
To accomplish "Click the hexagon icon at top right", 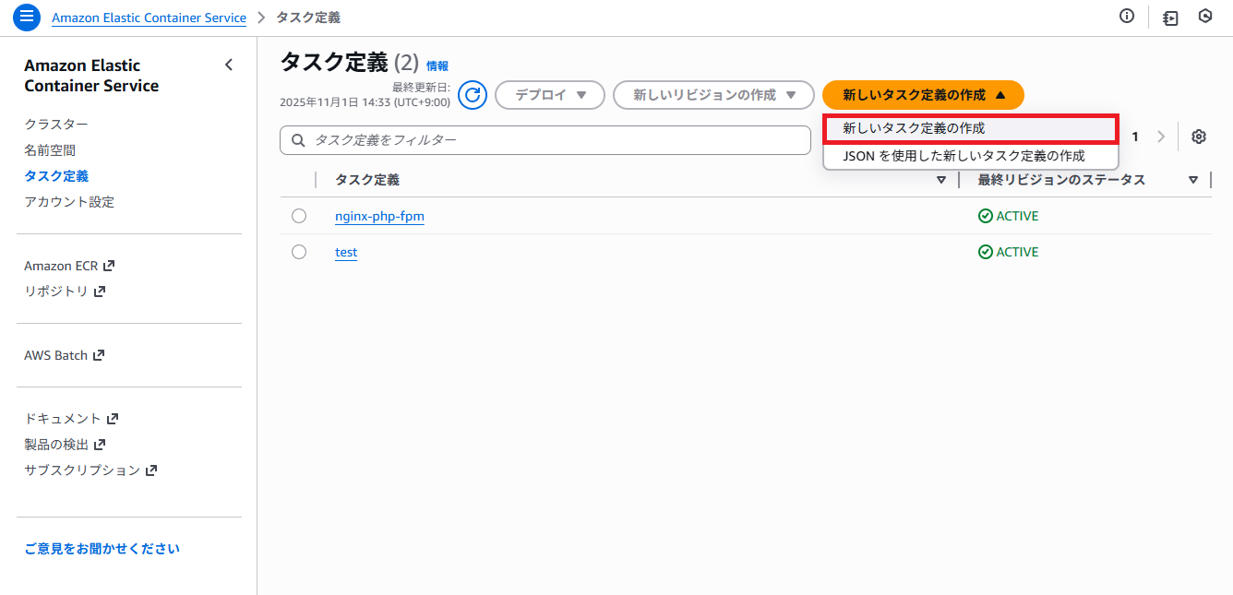I will point(1205,17).
